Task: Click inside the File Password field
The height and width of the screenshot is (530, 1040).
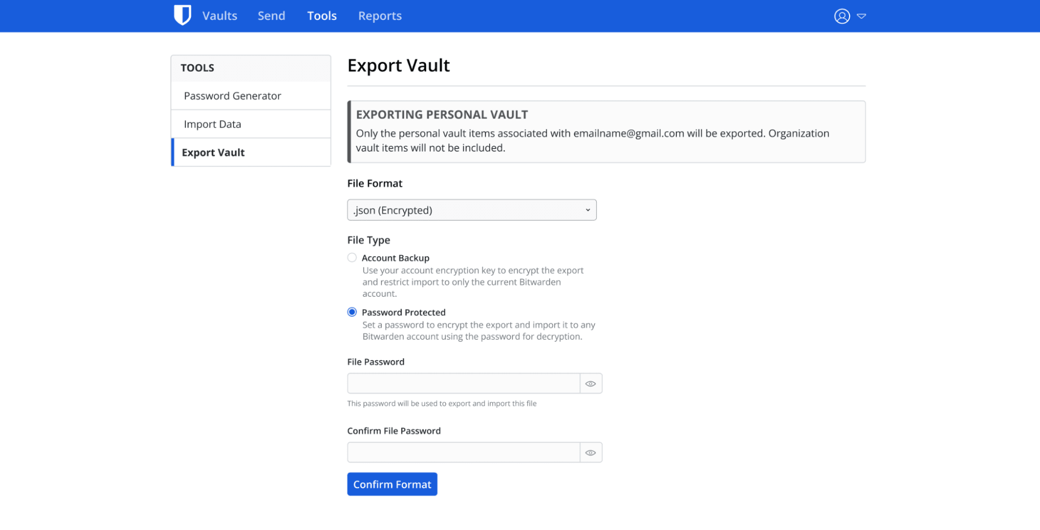Action: (x=463, y=383)
